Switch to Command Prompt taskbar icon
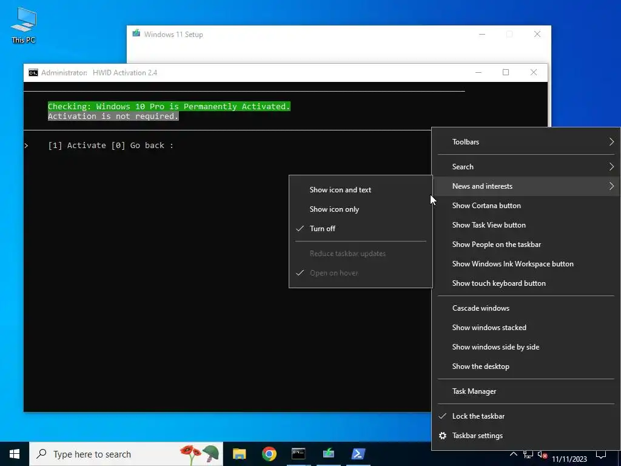 click(298, 454)
